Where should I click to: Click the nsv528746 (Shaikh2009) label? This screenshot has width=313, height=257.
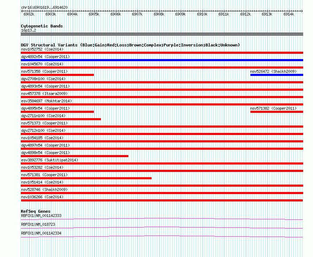pos(44,189)
